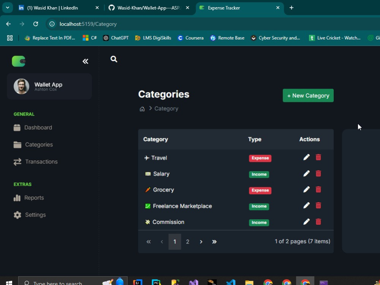The image size is (380, 285).
Task: Open PyCharm from the taskbar
Action: point(156,282)
